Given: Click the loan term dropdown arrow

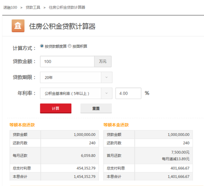Looking at the screenshot, I should [107, 77].
